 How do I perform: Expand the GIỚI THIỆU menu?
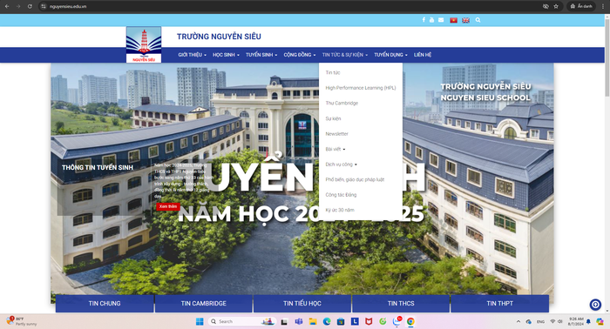(x=193, y=55)
